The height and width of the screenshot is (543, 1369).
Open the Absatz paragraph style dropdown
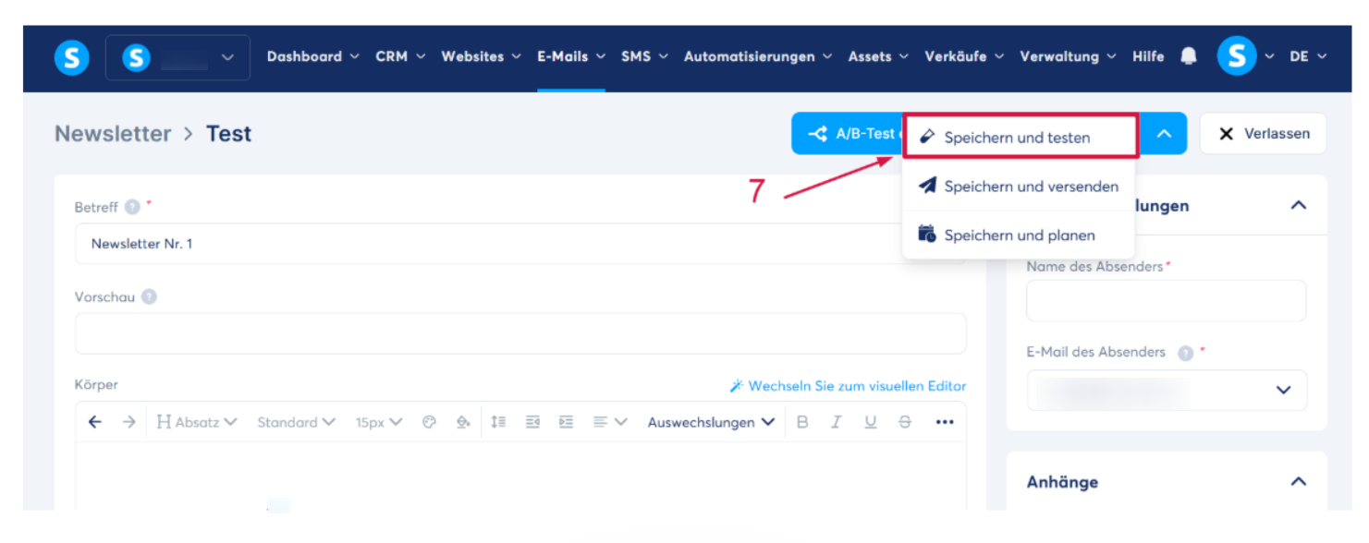pos(197,422)
